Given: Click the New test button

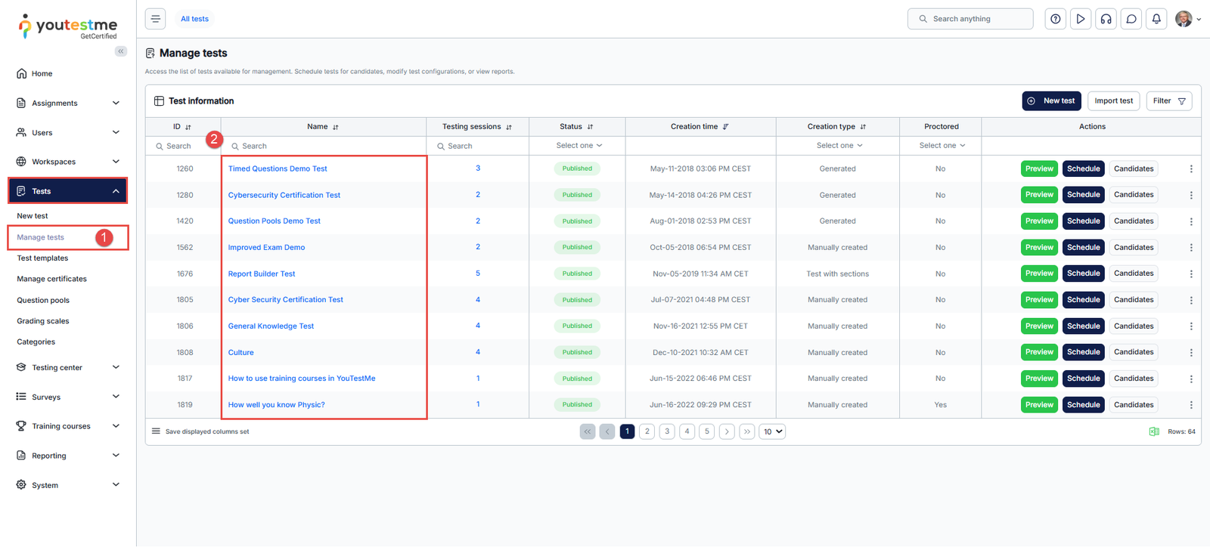Looking at the screenshot, I should (x=1051, y=101).
